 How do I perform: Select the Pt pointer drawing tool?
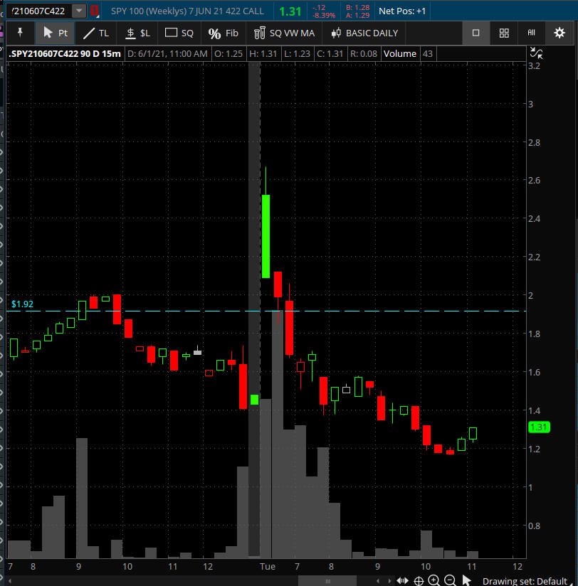tap(55, 33)
